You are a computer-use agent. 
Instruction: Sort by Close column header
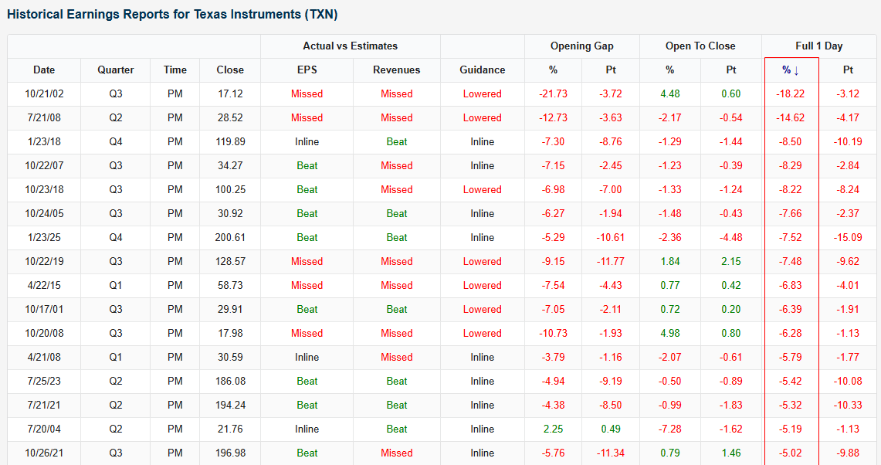230,70
